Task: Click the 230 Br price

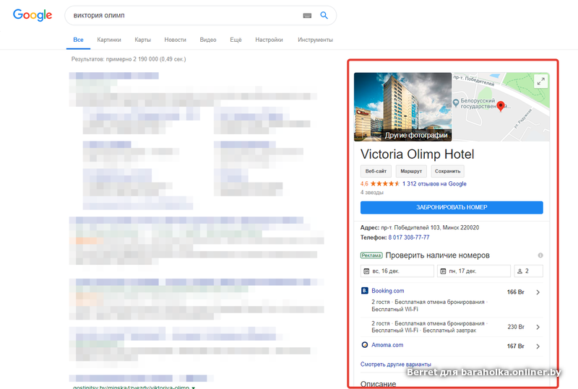Action: point(516,327)
